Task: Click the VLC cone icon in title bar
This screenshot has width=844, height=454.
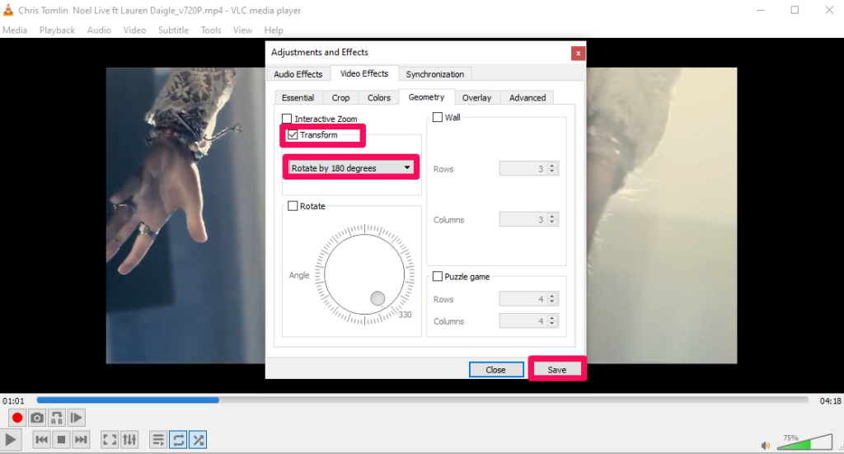Action: 8,10
